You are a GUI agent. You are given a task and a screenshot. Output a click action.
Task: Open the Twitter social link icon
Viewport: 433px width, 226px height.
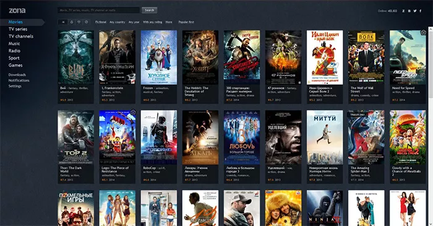415,11
